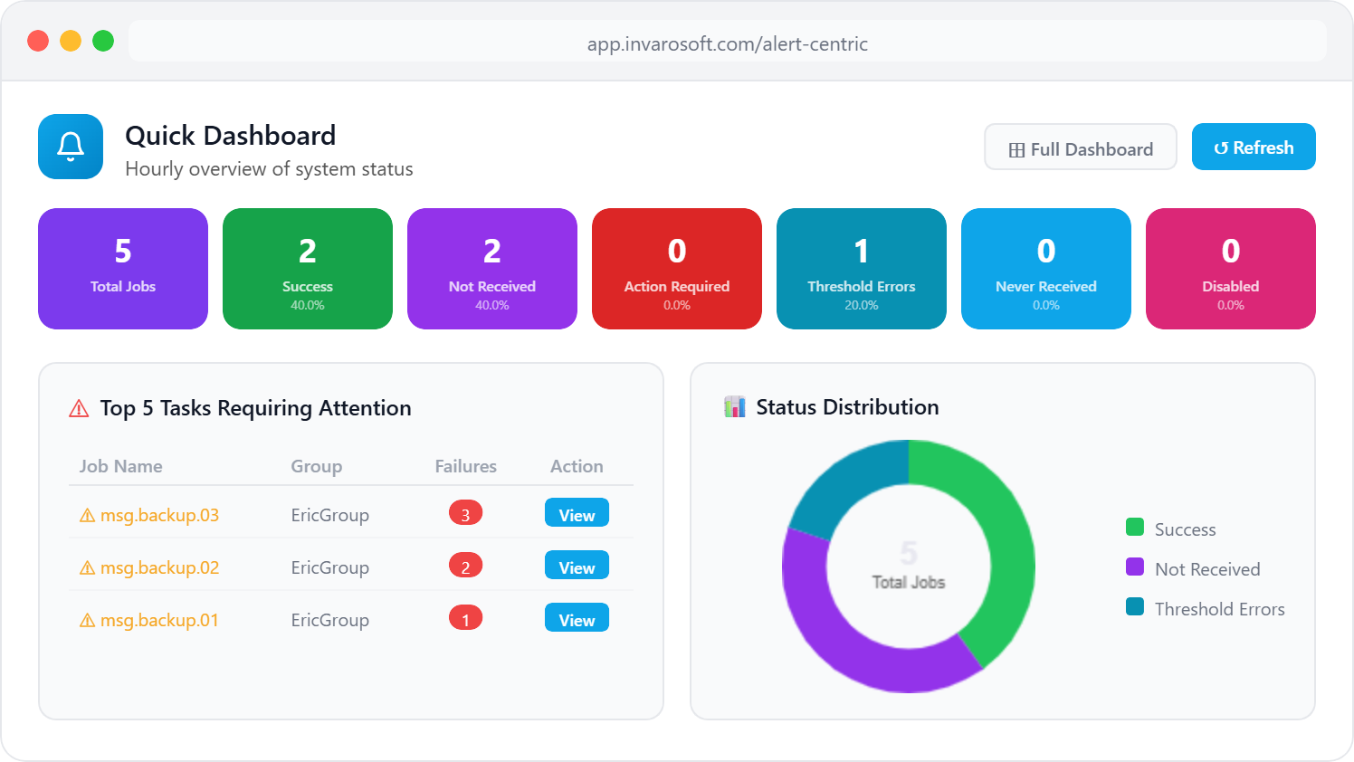Click the green maximize window button
The height and width of the screenshot is (762, 1354).
click(103, 41)
